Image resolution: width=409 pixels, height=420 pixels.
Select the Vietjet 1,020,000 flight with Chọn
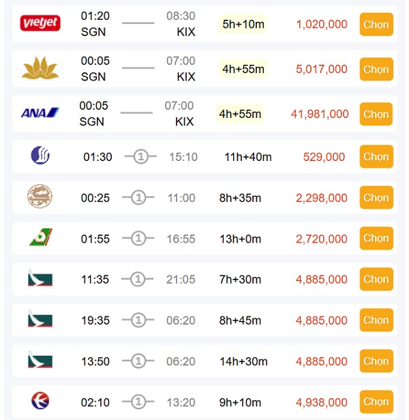(376, 25)
